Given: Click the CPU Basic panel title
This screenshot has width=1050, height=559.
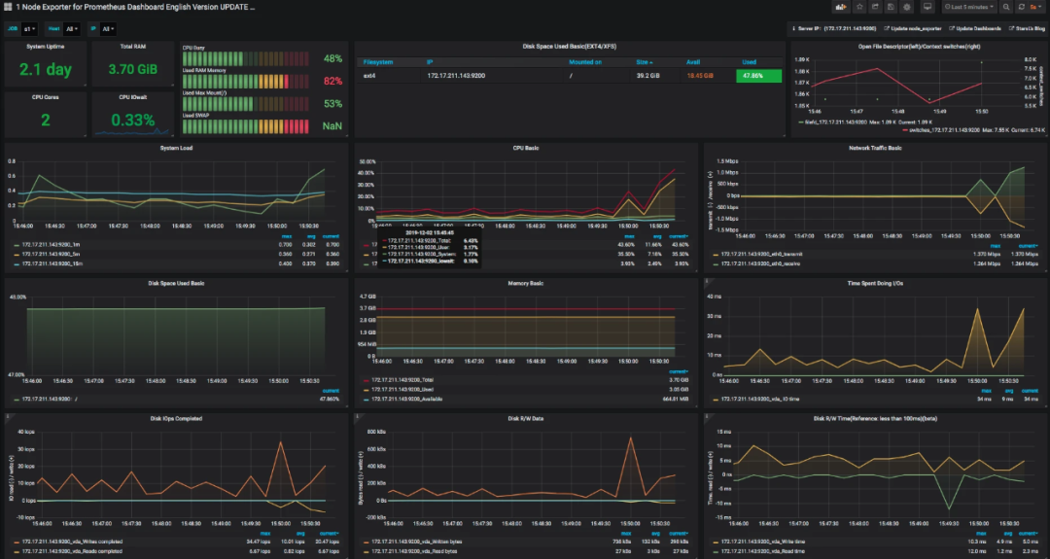Looking at the screenshot, I should point(526,148).
